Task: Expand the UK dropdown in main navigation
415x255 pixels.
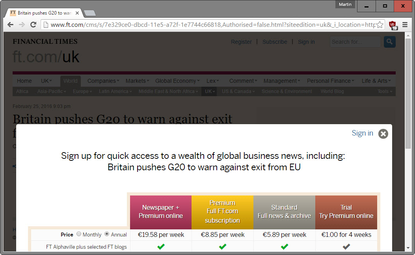Action: click(47, 81)
